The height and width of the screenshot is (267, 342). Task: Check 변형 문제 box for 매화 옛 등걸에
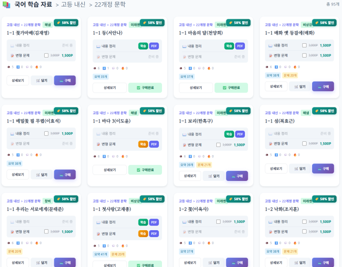[304, 55]
